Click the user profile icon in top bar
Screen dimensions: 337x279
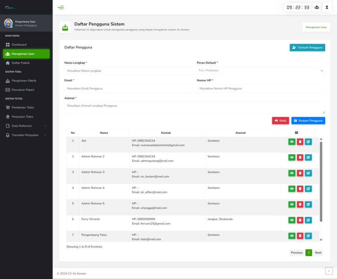point(326,7)
